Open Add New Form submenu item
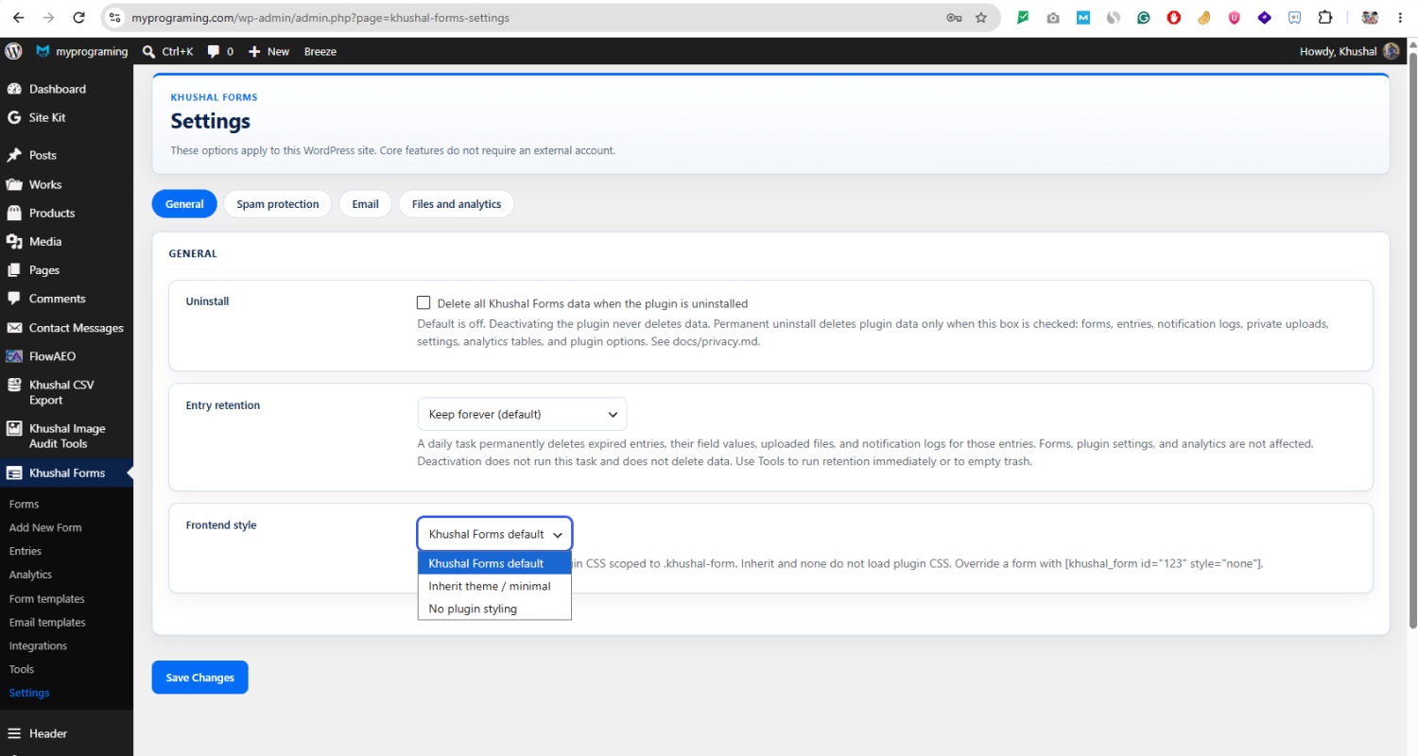 click(x=45, y=528)
